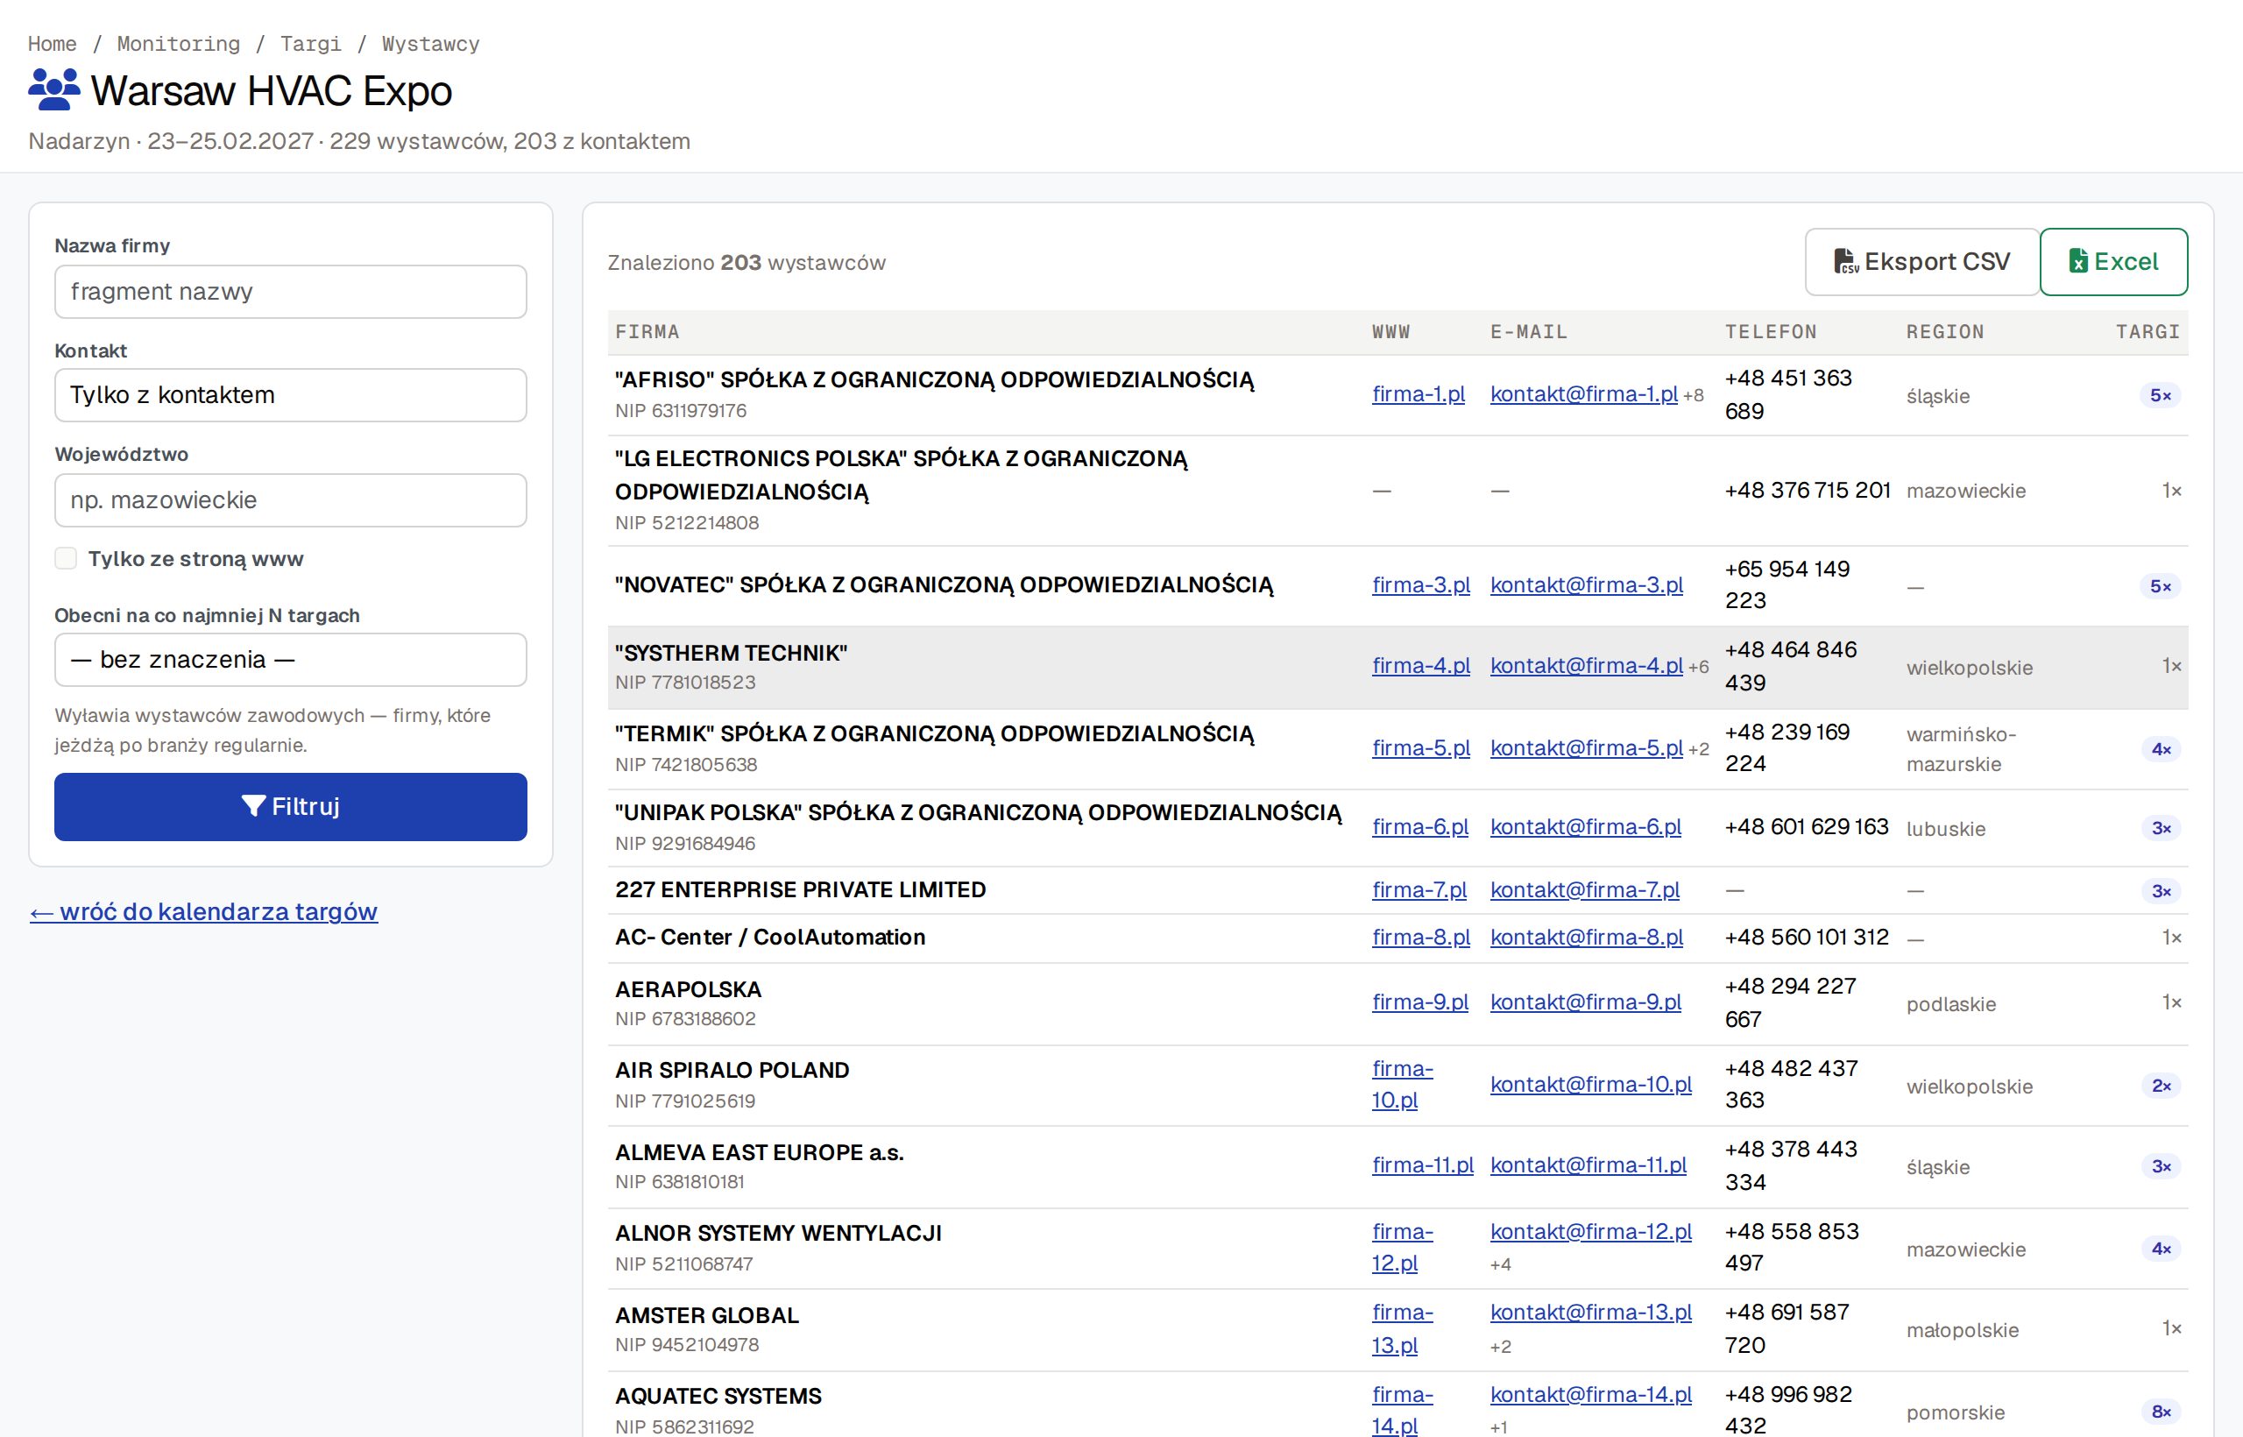Image resolution: width=2243 pixels, height=1437 pixels.
Task: Select the company name "SYSTHERM TECHNIK"
Action: (731, 653)
